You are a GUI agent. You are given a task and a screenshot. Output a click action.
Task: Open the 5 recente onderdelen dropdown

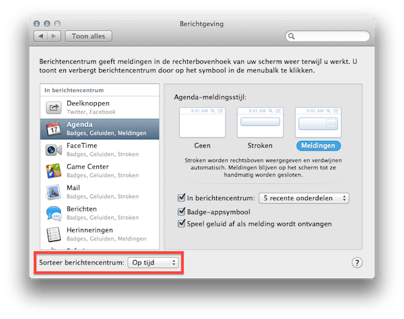pos(304,198)
